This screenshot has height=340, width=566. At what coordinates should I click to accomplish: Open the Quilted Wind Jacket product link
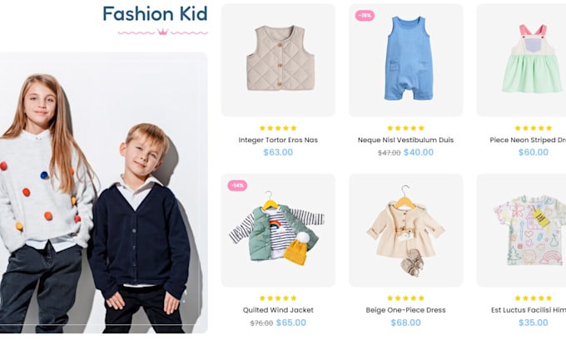[x=278, y=310]
